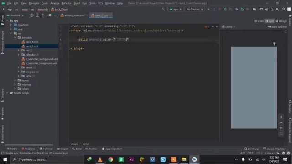292x164 pixels.
Task: Open the No Devices dropdown
Action: point(194,9)
